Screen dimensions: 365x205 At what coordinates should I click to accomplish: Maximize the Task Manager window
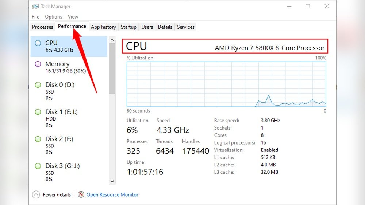308,6
